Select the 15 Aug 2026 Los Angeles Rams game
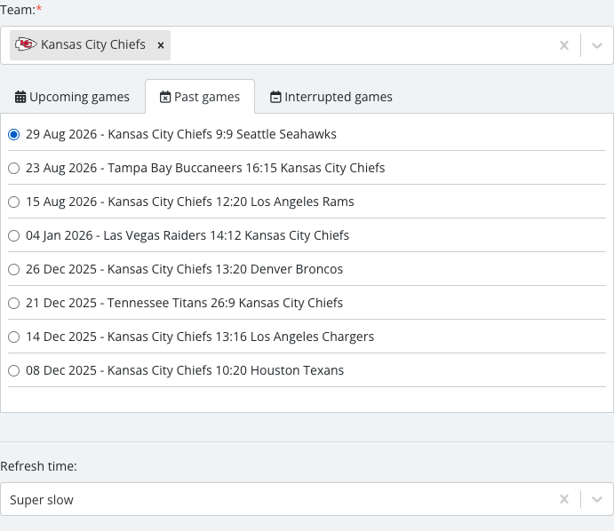This screenshot has height=531, width=614. (x=13, y=202)
